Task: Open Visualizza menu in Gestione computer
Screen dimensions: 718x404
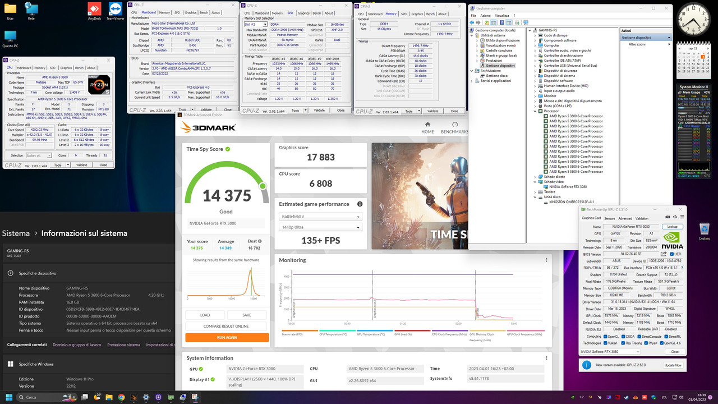Action: tap(502, 16)
